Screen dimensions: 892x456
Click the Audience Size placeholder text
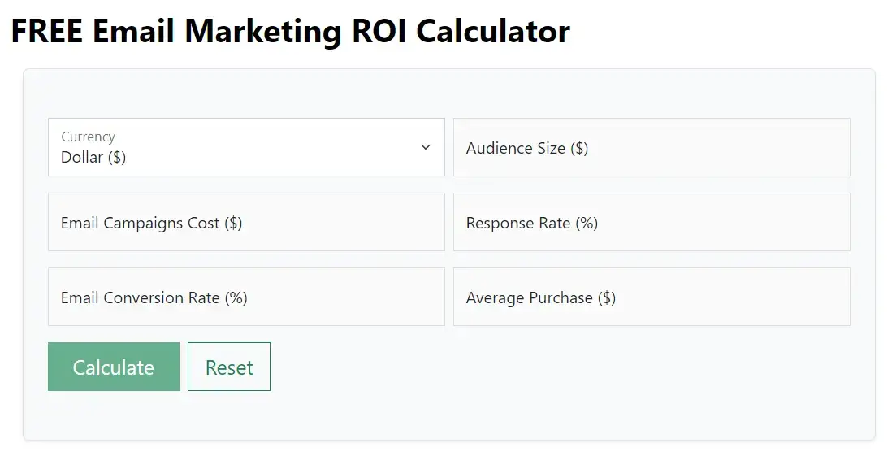coord(526,148)
